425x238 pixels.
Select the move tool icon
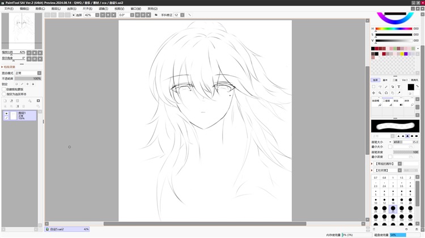pos(373,93)
